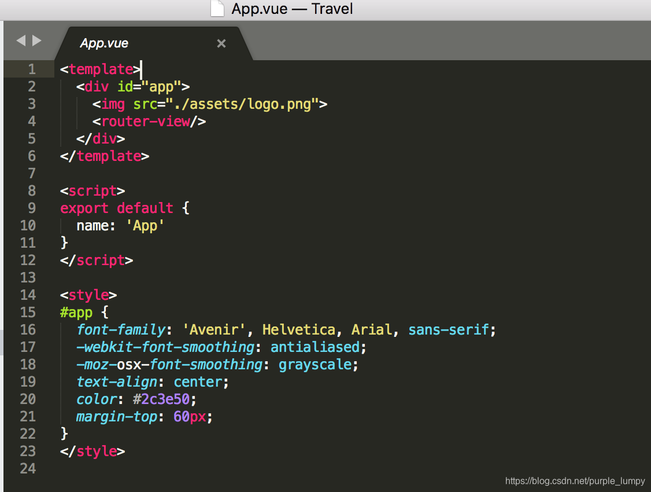This screenshot has height=492, width=651.
Task: Click the margin-top property
Action: [x=117, y=417]
